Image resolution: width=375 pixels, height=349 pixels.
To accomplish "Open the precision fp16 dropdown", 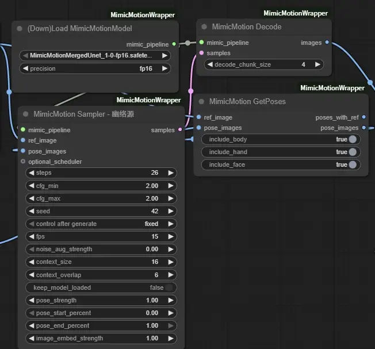I will pos(95,68).
